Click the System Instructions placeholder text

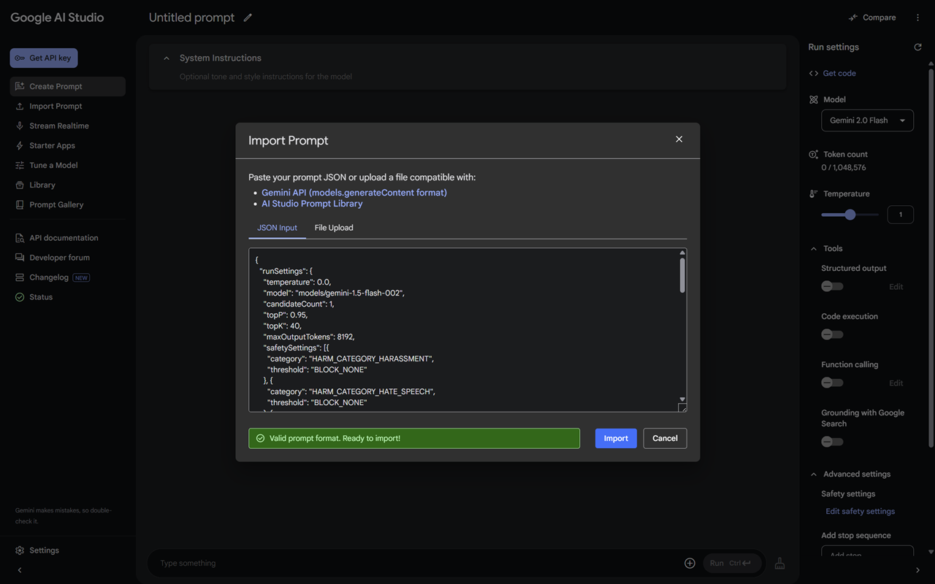point(266,77)
